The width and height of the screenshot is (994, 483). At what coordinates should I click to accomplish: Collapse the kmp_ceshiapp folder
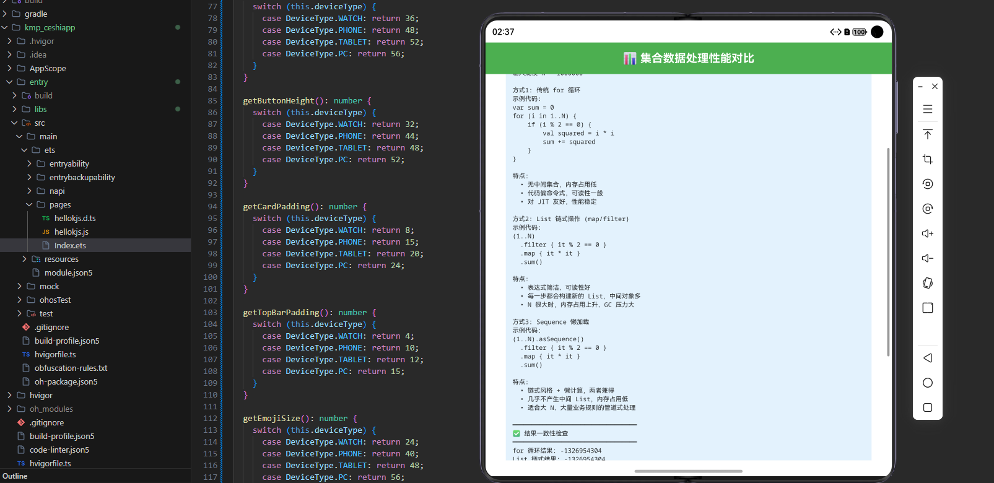pos(5,27)
